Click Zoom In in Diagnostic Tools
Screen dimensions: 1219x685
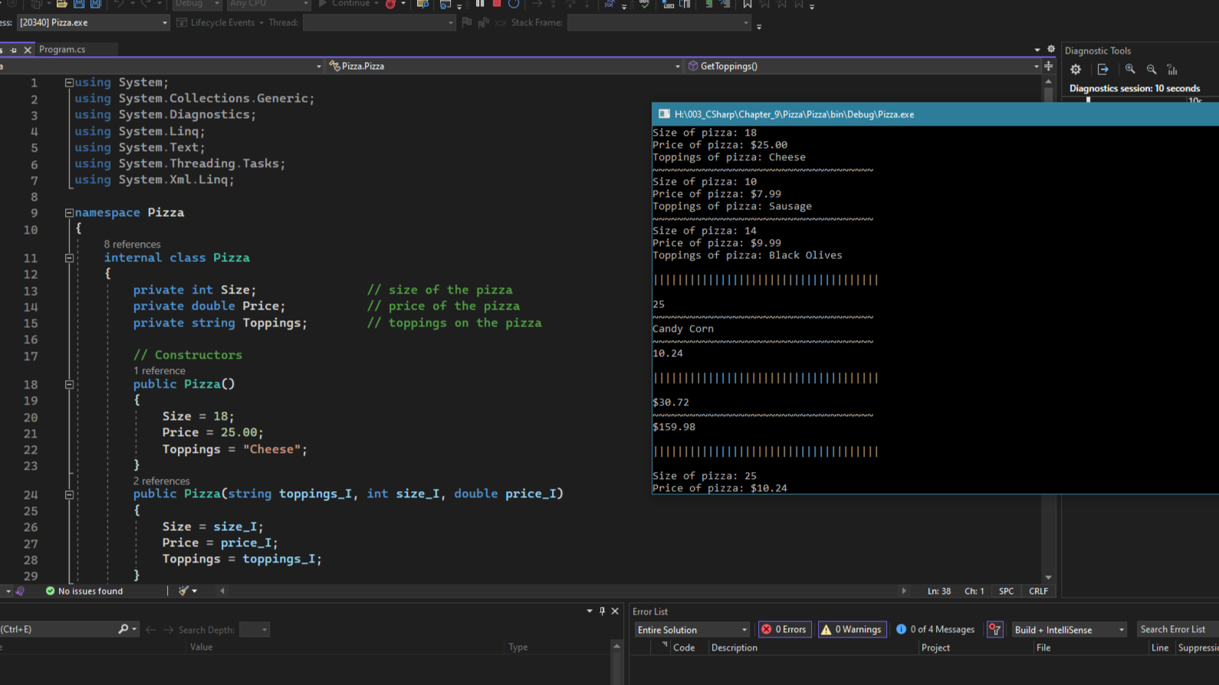pyautogui.click(x=1130, y=70)
